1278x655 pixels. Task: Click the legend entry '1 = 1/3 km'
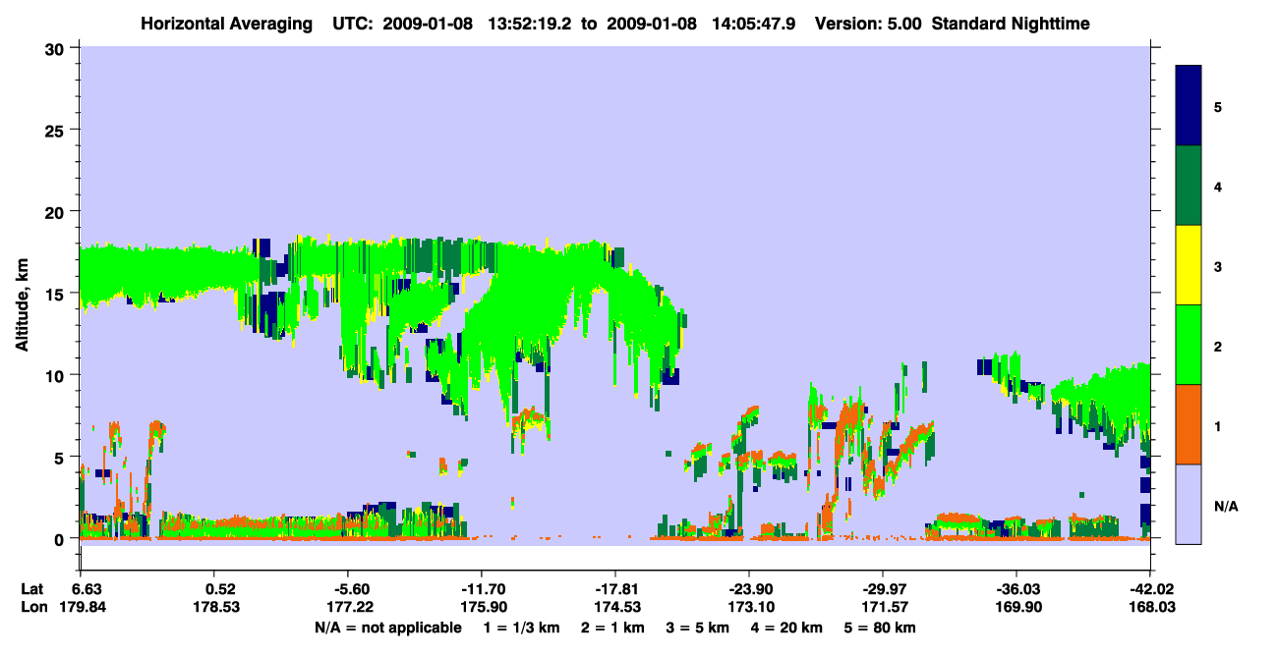click(x=521, y=628)
